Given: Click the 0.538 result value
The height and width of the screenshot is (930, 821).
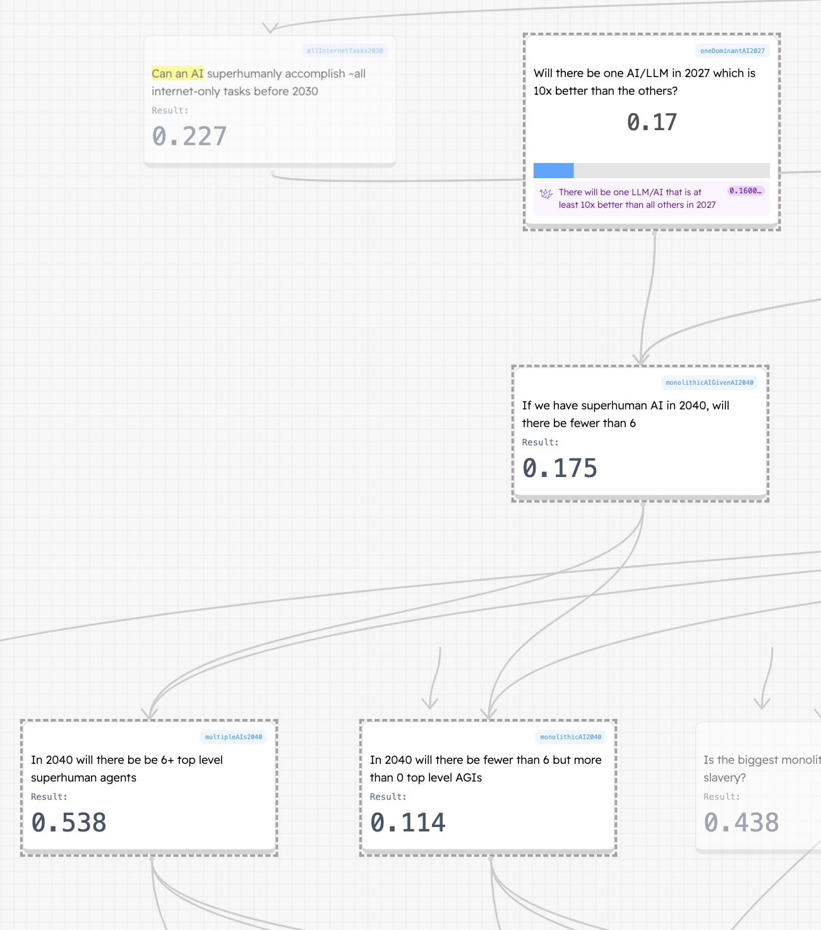Looking at the screenshot, I should pos(69,823).
